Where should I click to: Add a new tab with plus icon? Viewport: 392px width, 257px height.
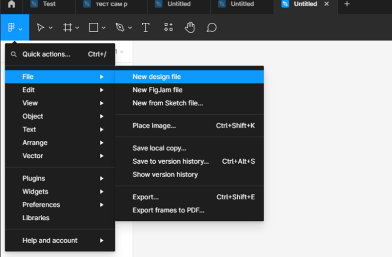pos(347,4)
